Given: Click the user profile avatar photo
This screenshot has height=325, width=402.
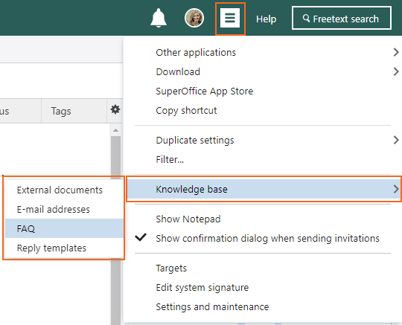Looking at the screenshot, I should coord(194,18).
